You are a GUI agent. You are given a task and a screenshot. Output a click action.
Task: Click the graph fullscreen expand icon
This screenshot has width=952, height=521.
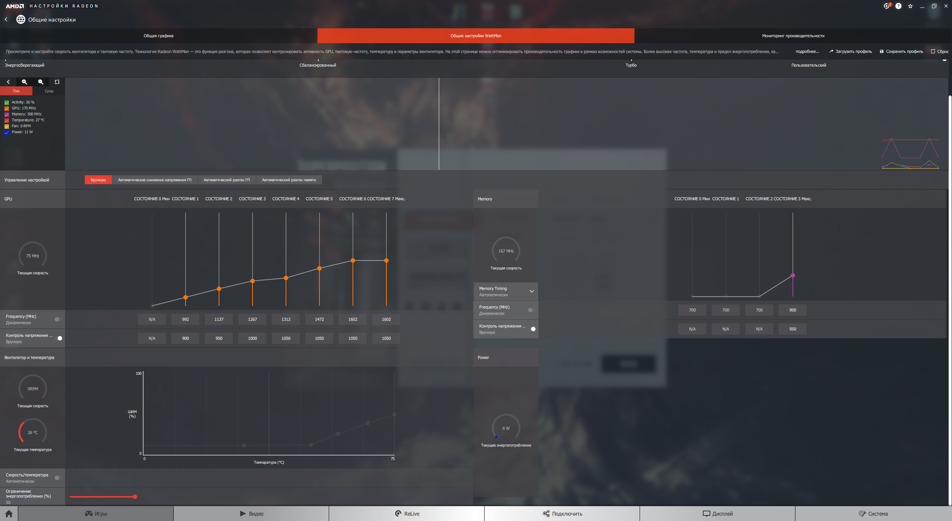(x=57, y=82)
